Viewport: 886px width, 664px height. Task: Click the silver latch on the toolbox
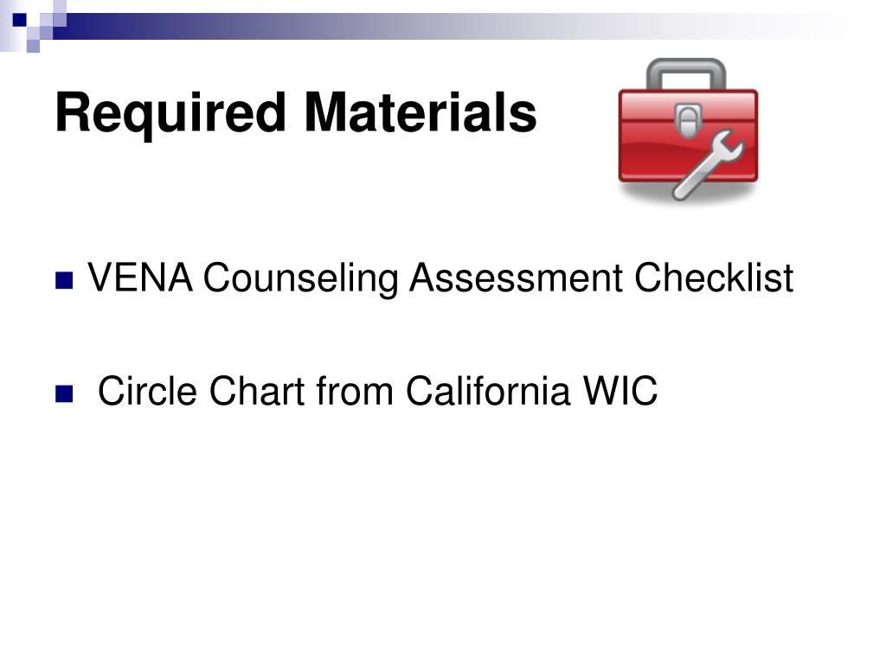point(688,121)
